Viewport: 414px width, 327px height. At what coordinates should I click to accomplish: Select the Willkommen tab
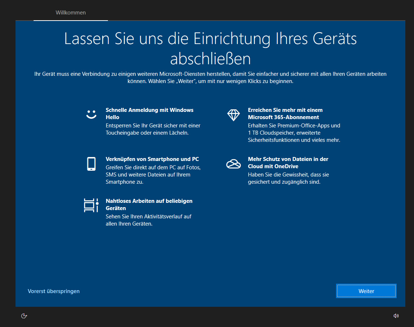pos(71,13)
